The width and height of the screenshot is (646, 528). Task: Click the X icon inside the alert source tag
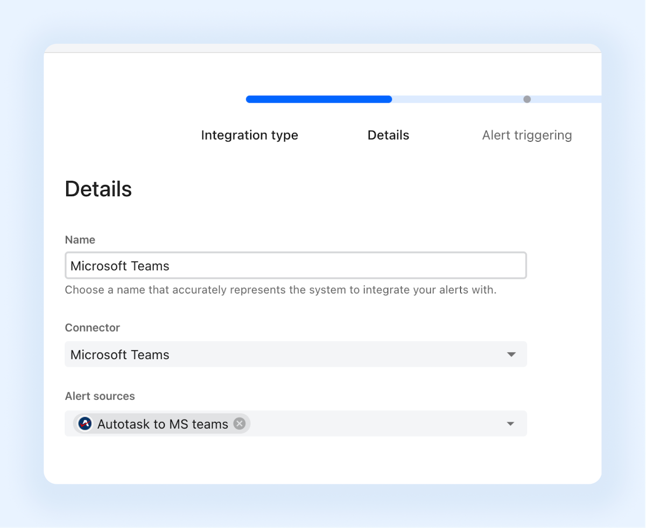[x=240, y=424]
